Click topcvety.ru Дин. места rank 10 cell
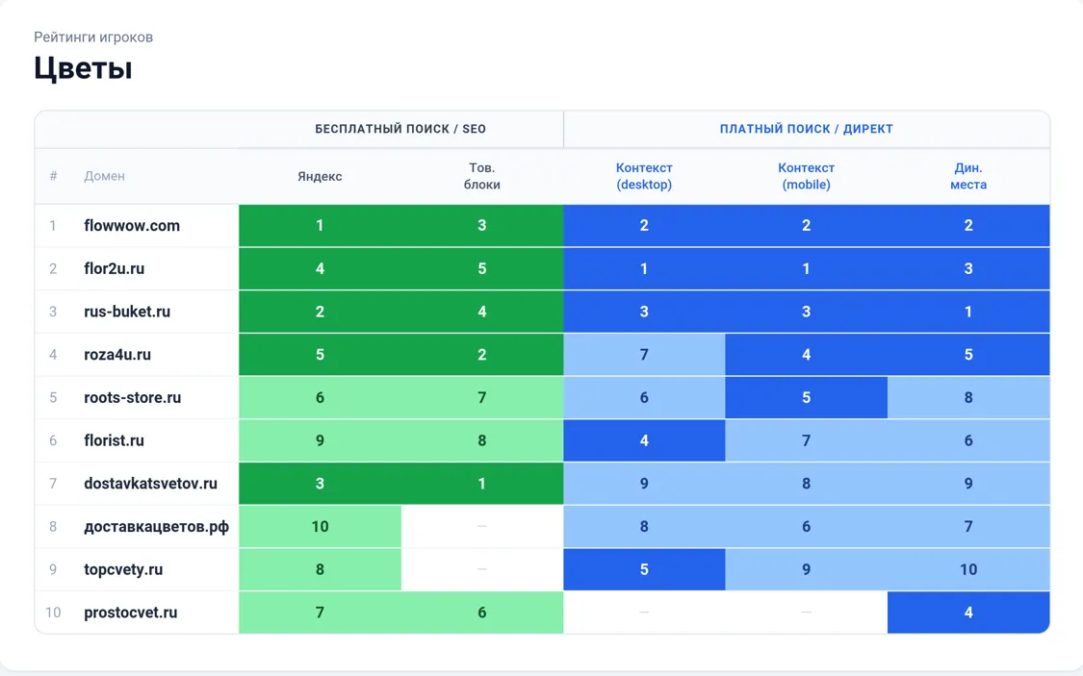Viewport: 1083px width, 676px height. click(968, 570)
